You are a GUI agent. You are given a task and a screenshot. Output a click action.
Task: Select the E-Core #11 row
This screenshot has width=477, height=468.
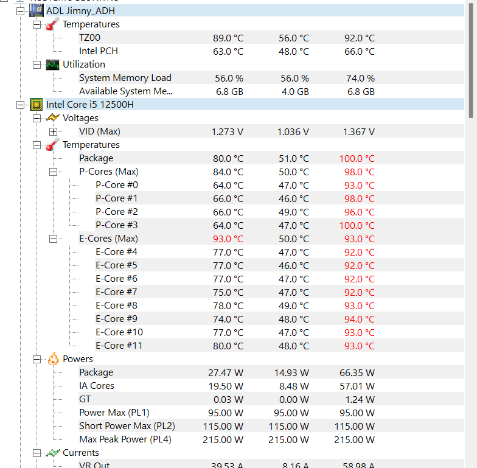coord(280,346)
